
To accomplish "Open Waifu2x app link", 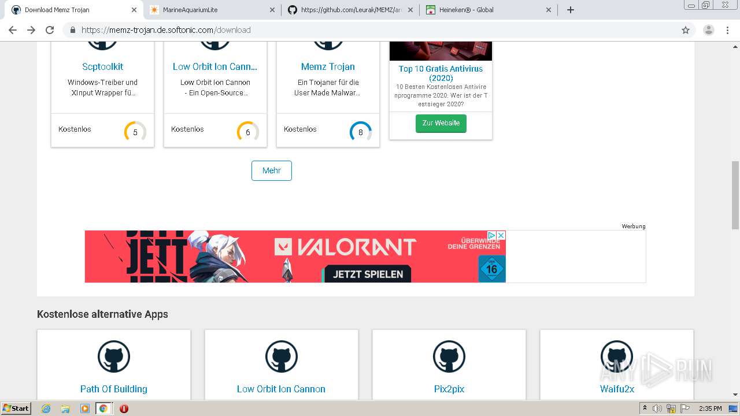I will coord(617,389).
